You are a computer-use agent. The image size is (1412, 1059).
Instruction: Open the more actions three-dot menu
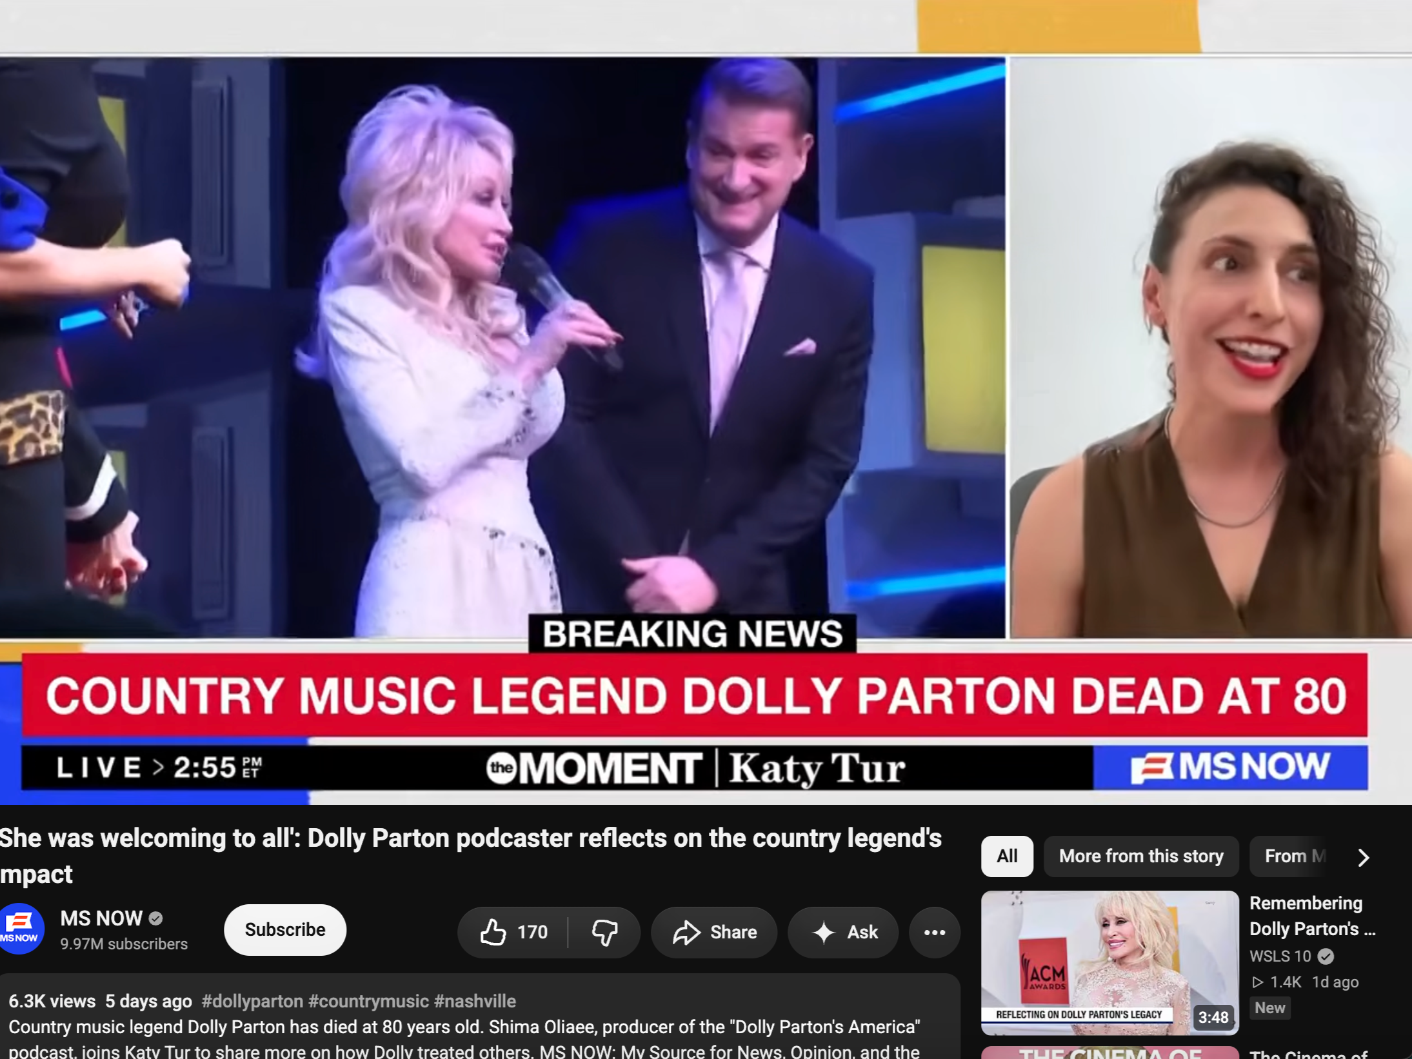pos(935,932)
